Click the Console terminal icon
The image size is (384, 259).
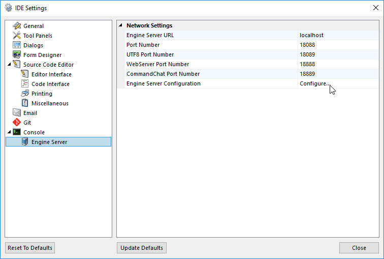17,132
